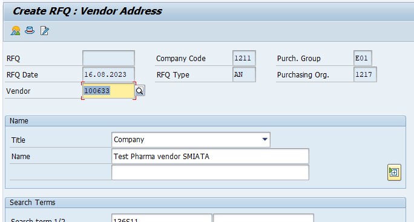Click the Title label in Name box

[18, 140]
